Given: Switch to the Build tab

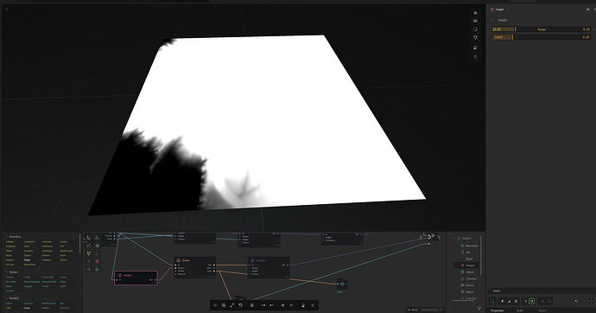Looking at the screenshot, I should tap(520, 310).
